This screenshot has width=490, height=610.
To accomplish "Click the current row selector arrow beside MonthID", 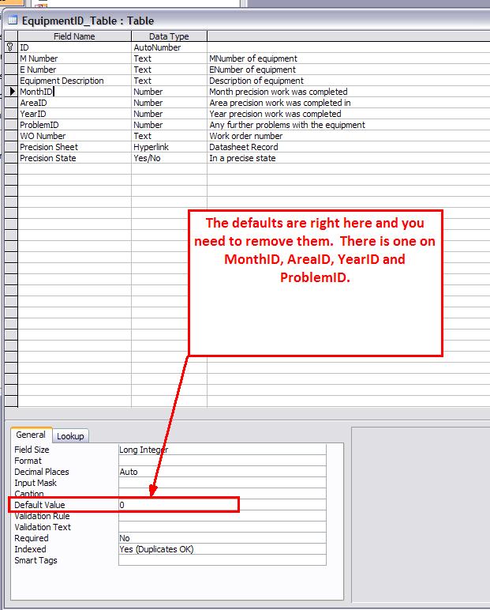I will [x=12, y=92].
